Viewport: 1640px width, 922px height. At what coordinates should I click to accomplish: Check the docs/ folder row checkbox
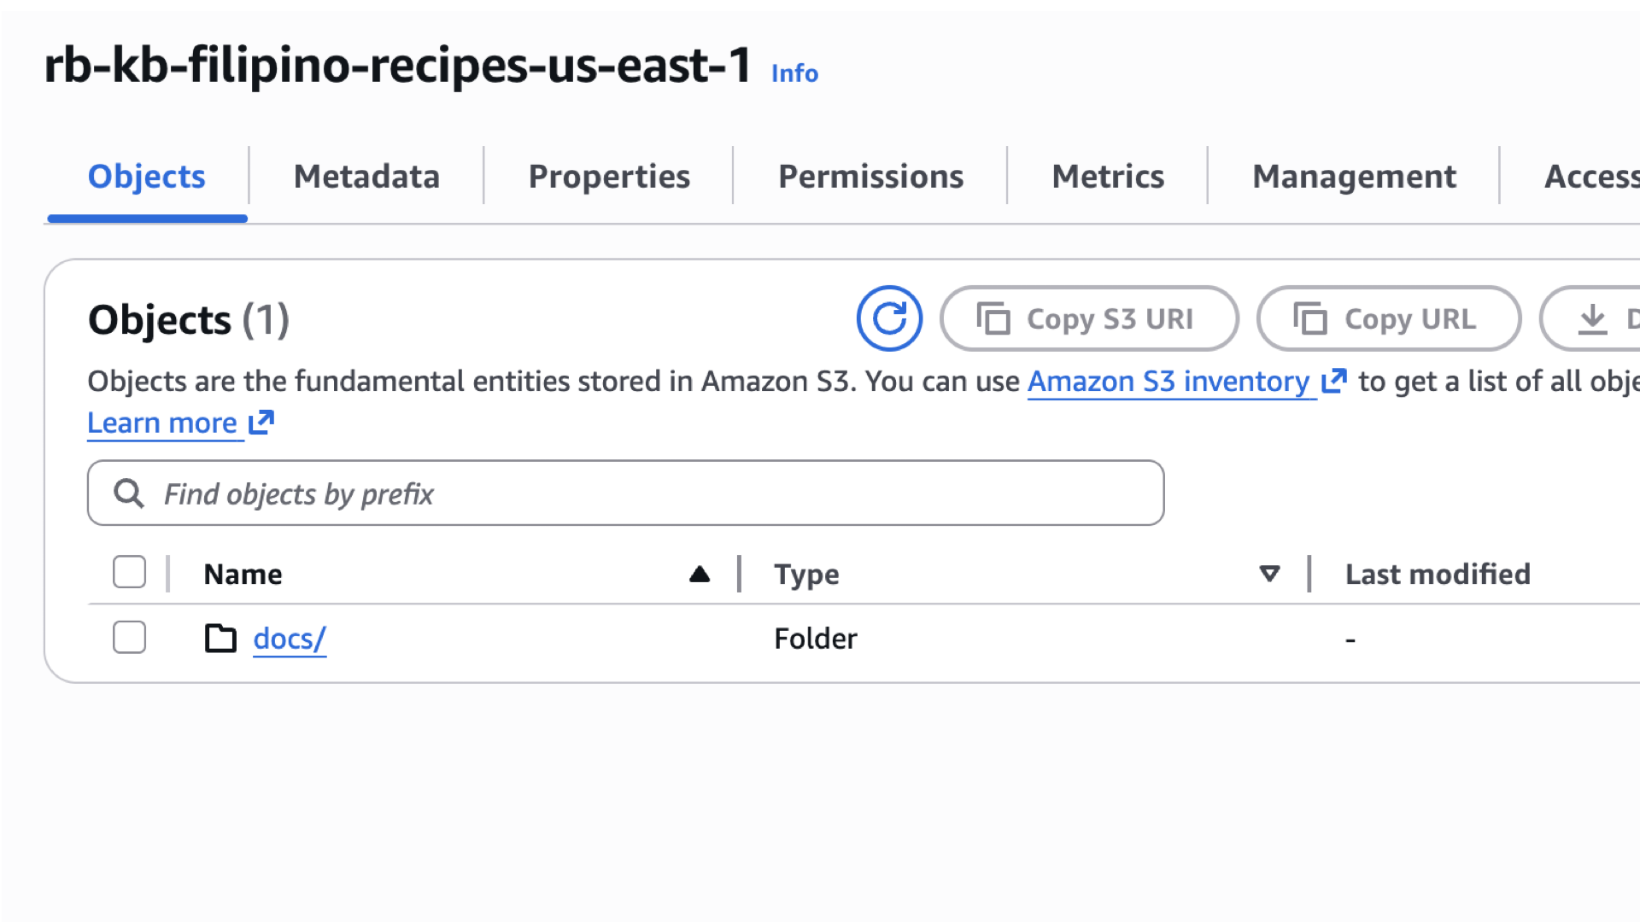[129, 637]
